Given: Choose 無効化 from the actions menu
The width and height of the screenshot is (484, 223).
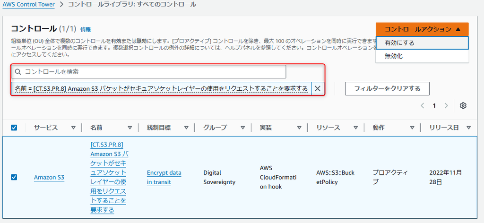Looking at the screenshot, I should tap(422, 56).
